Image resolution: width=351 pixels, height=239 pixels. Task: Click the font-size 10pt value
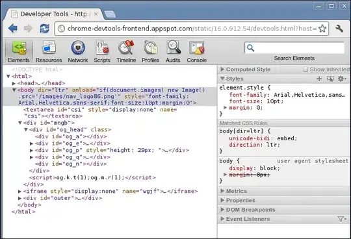pyautogui.click(x=275, y=101)
